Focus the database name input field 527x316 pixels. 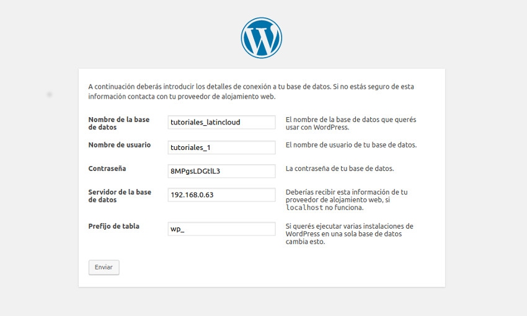(221, 122)
